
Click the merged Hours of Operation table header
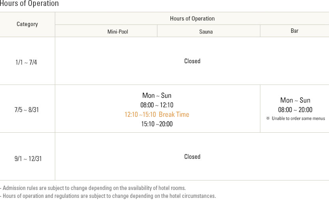click(x=192, y=19)
